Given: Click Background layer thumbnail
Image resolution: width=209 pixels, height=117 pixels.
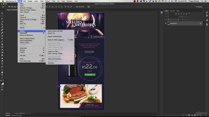Looking at the screenshot, I should pyautogui.click(x=169, y=23).
